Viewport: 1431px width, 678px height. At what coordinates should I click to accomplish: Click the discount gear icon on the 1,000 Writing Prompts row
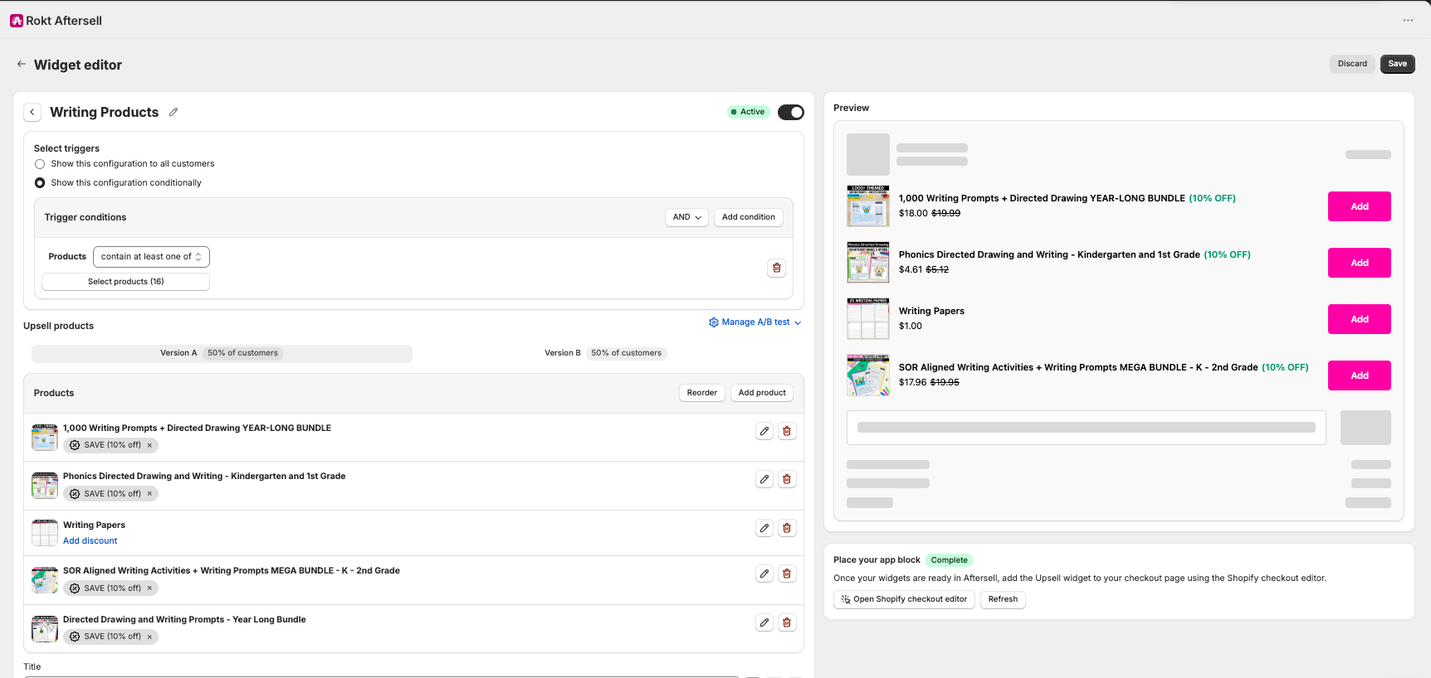[x=75, y=445]
